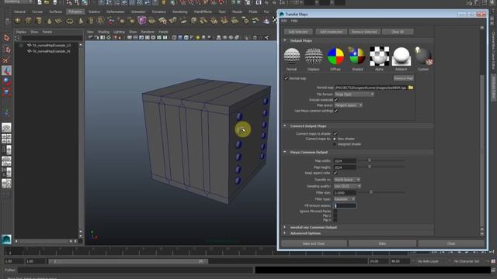Select the Alpha output map icon

[x=379, y=57]
